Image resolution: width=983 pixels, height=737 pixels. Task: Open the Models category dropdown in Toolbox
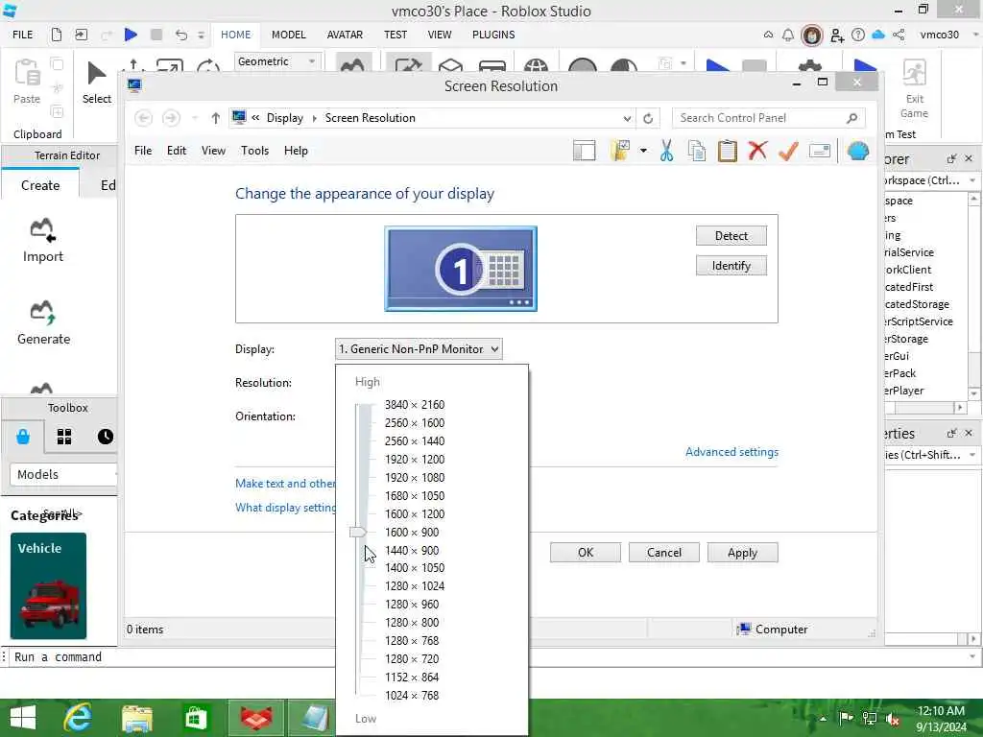(63, 474)
